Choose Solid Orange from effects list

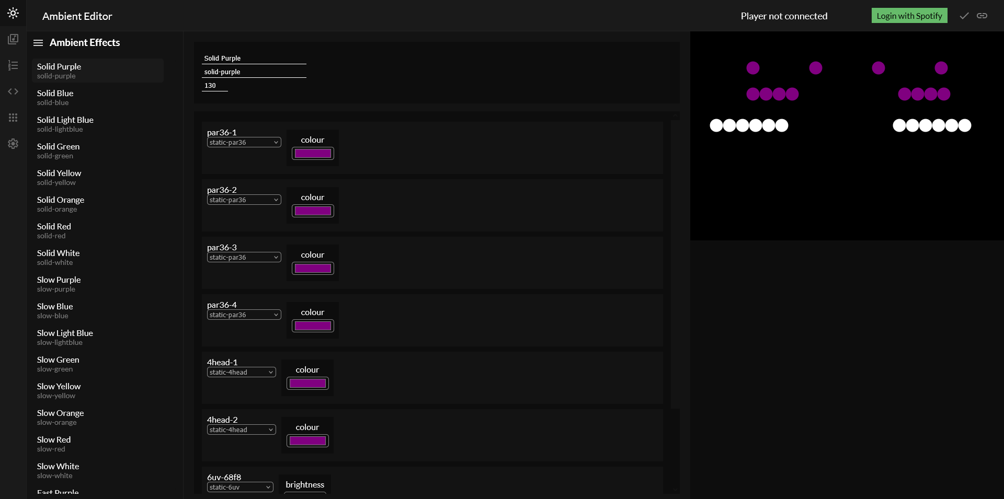pos(60,204)
